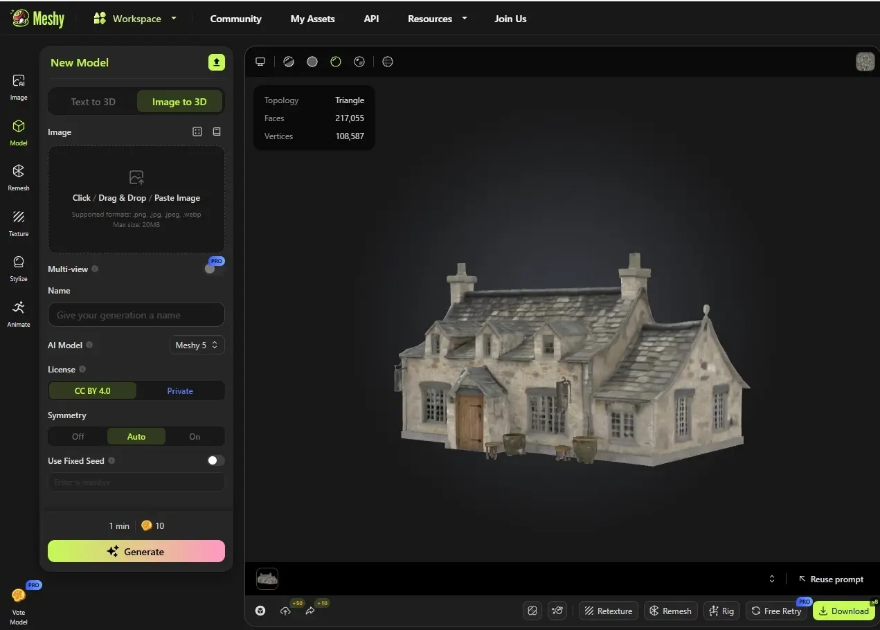Open the Animate sidebar tool

19,314
